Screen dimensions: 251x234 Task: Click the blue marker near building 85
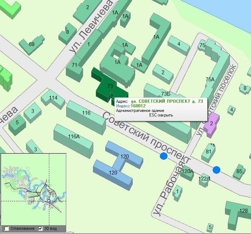pyautogui.click(x=217, y=170)
